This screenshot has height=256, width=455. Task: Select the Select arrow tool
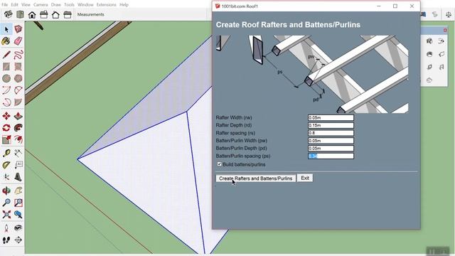click(x=6, y=29)
